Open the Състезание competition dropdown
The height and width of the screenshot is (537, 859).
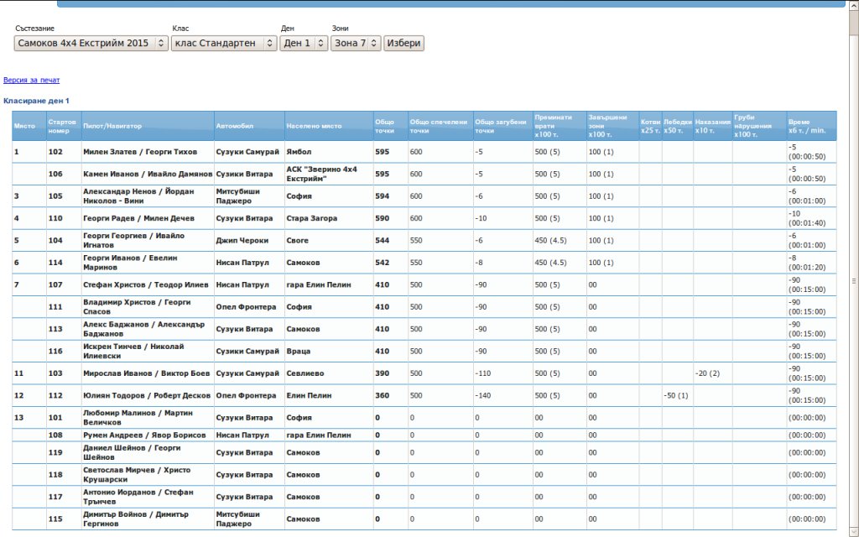91,43
